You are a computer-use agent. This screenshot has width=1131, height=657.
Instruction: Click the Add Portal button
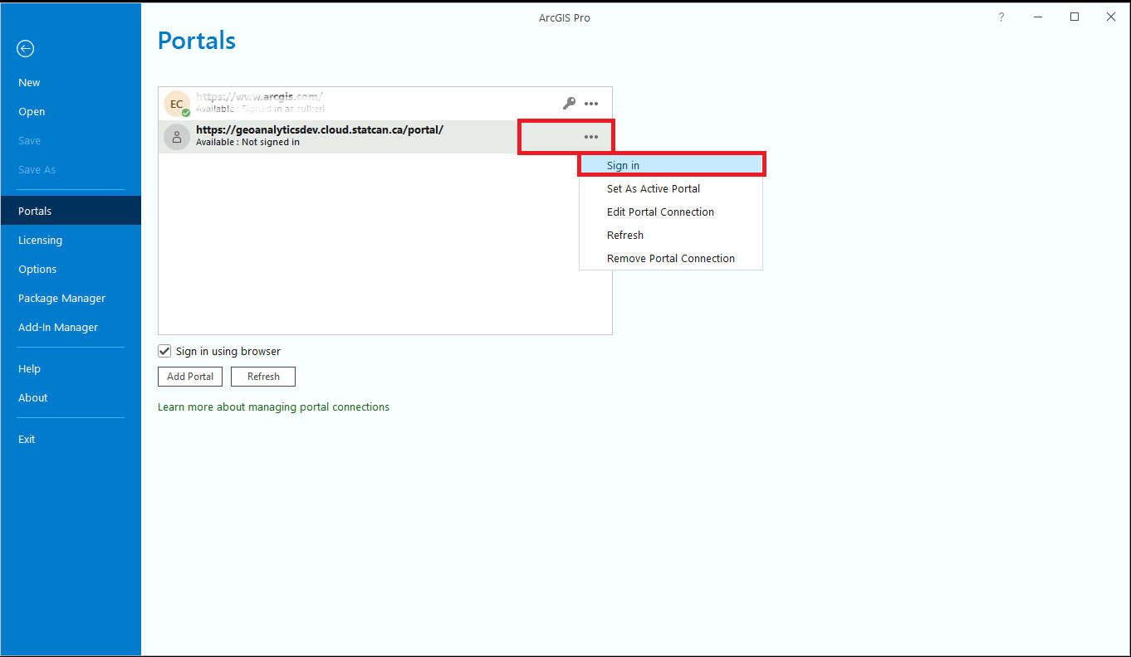(190, 377)
